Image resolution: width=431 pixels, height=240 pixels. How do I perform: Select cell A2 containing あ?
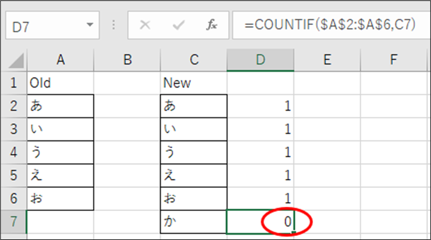coord(60,106)
